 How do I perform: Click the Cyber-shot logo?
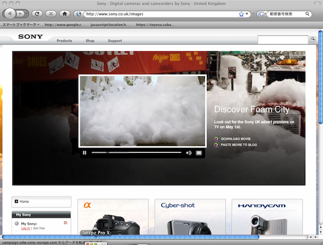pos(178,205)
